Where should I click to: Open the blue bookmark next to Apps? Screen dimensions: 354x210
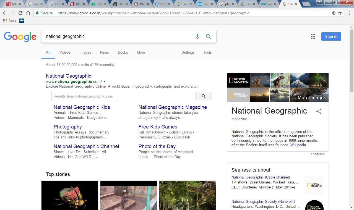22,21
